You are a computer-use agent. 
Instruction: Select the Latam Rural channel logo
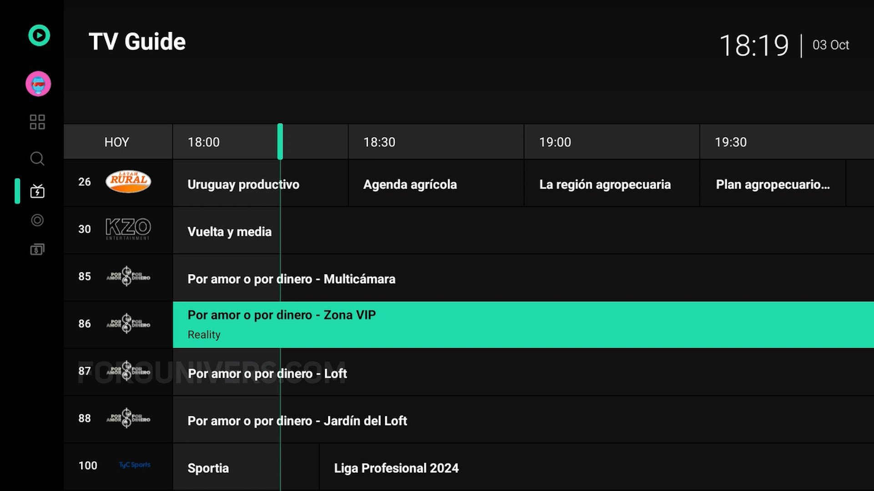[128, 182]
